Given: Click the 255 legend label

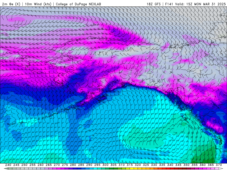Looking at the screenshot, I should [32, 165].
